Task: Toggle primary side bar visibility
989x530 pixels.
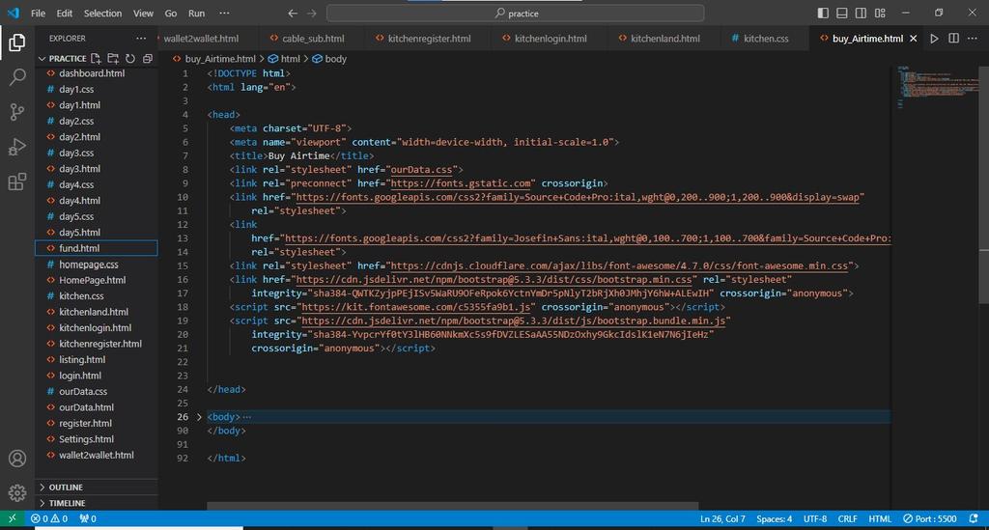Action: 823,13
